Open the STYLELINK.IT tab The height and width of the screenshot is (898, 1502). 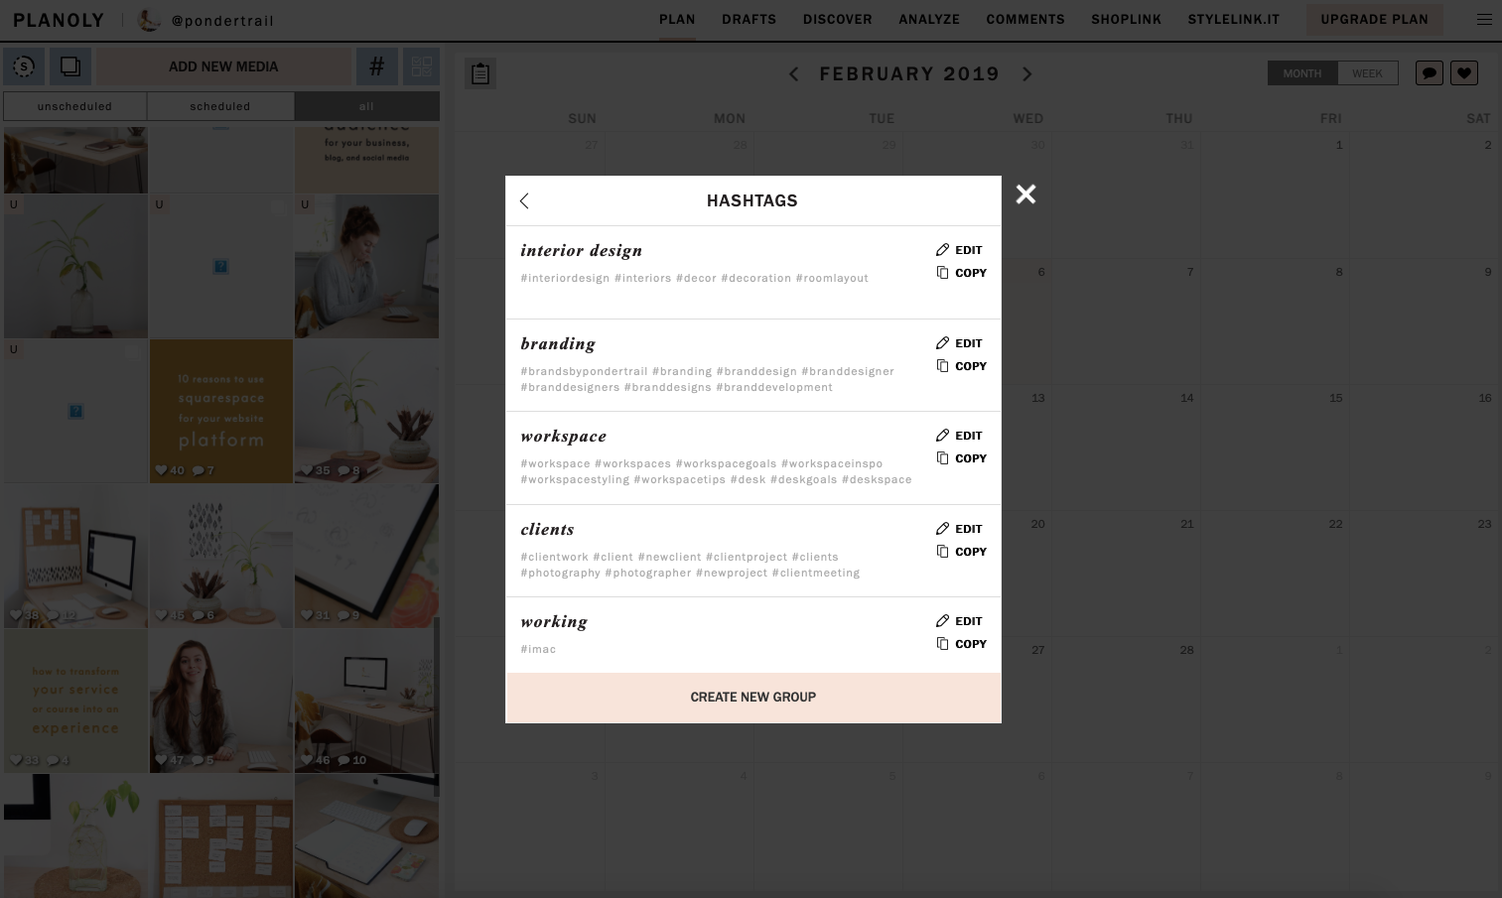point(1233,19)
